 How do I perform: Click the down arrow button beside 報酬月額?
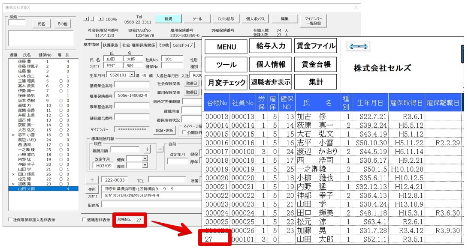point(147,149)
